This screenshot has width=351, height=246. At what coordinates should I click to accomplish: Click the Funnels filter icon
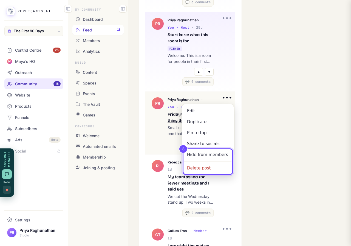tap(10, 118)
